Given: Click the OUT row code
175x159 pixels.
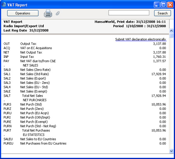Looking at the screenshot, I should click(x=7, y=44).
